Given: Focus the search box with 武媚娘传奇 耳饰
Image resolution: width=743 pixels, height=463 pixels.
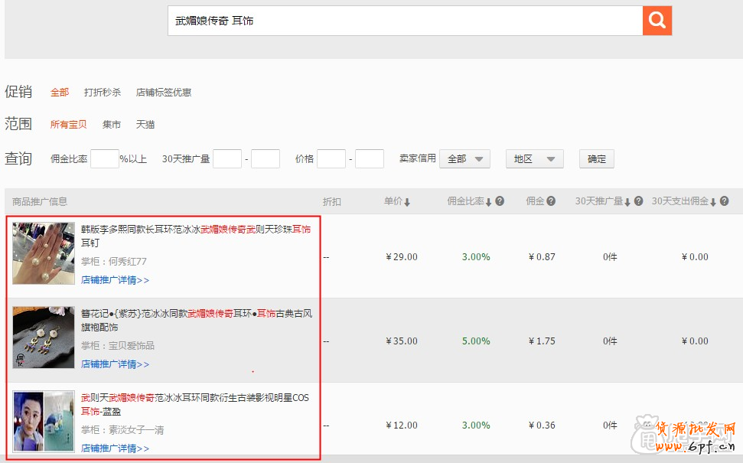Looking at the screenshot, I should coord(405,21).
